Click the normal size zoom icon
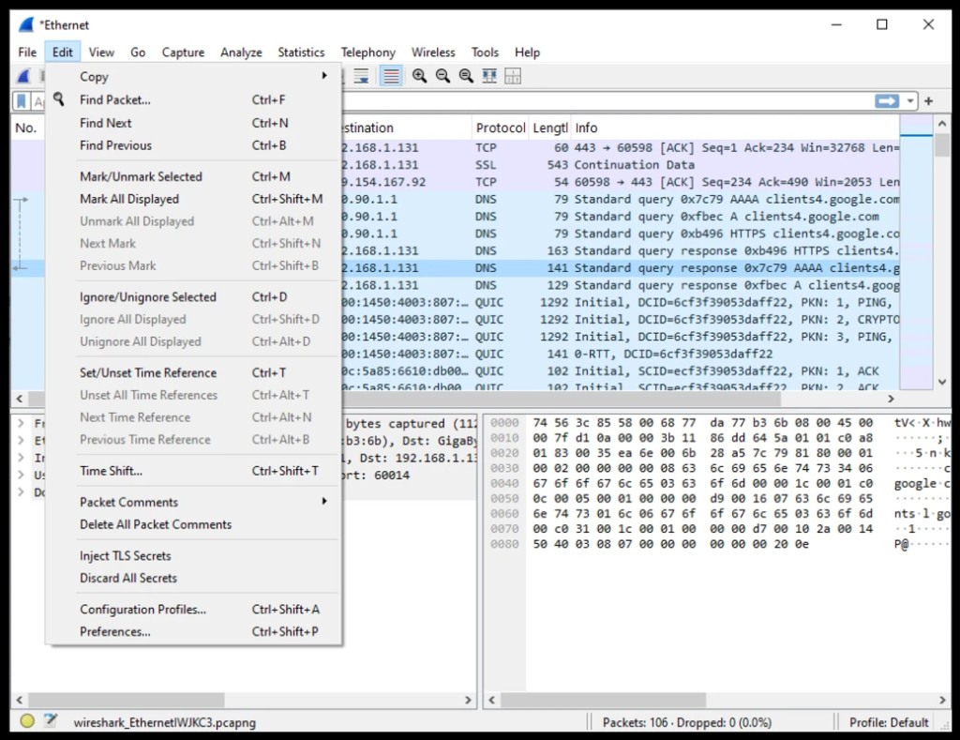The image size is (960, 740). pos(466,76)
